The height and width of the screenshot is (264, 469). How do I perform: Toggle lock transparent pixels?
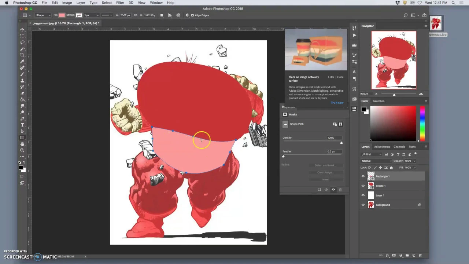(370, 168)
